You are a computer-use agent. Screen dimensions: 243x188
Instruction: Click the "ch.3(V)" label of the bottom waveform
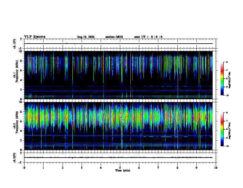coord(15,158)
